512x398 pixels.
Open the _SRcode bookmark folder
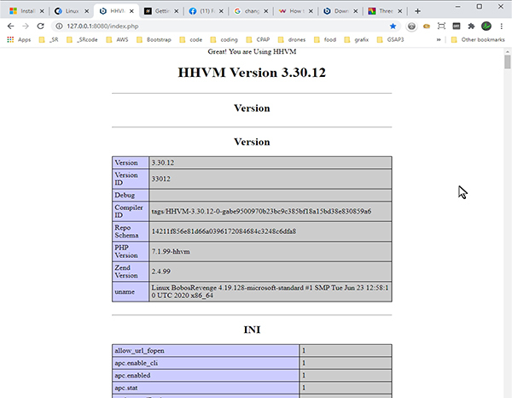tap(82, 39)
